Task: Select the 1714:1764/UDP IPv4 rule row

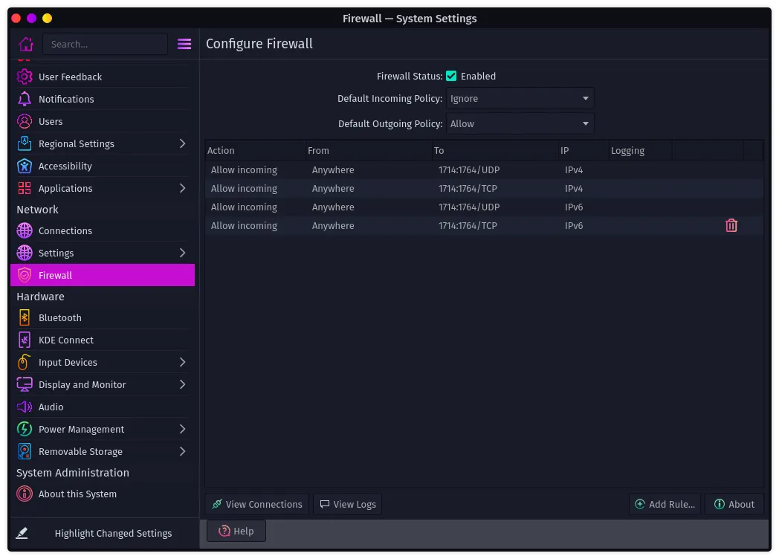Action: pyautogui.click(x=484, y=170)
